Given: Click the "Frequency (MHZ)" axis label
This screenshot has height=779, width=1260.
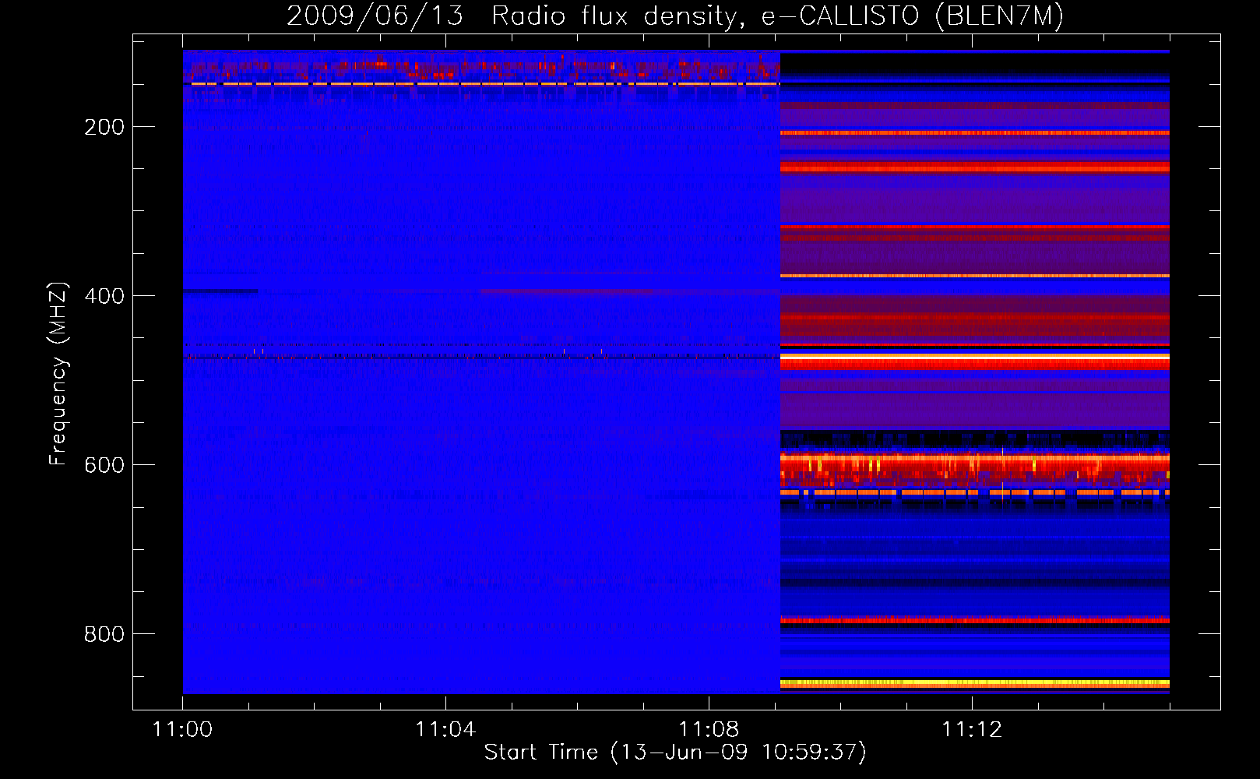Looking at the screenshot, I should click(58, 374).
